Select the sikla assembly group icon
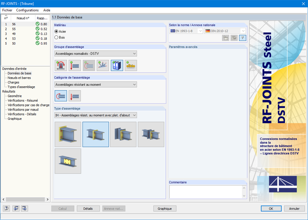308x220 pixels. click(131, 66)
